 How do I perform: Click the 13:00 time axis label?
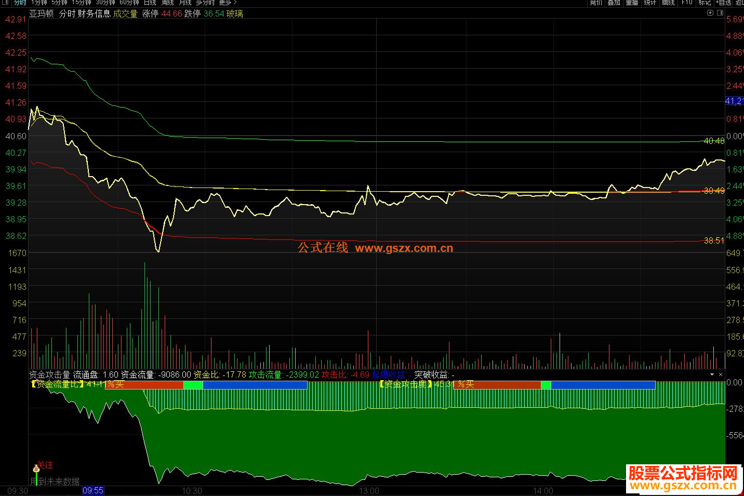(x=369, y=491)
